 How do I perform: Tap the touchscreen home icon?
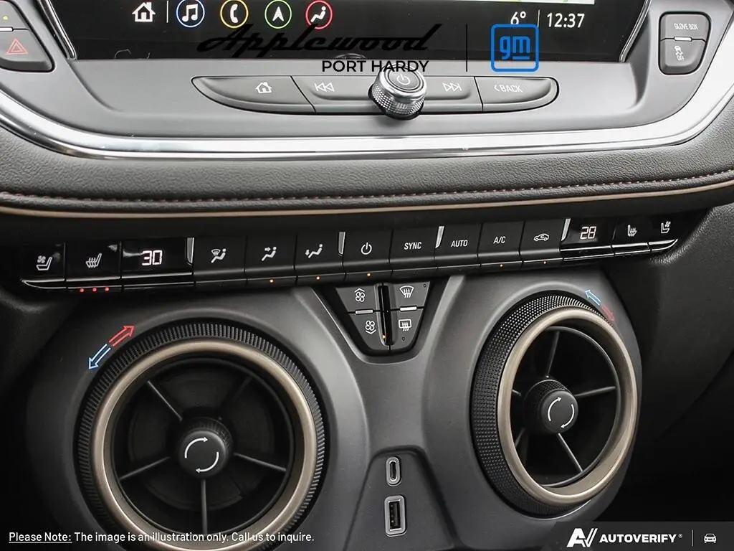[x=144, y=12]
